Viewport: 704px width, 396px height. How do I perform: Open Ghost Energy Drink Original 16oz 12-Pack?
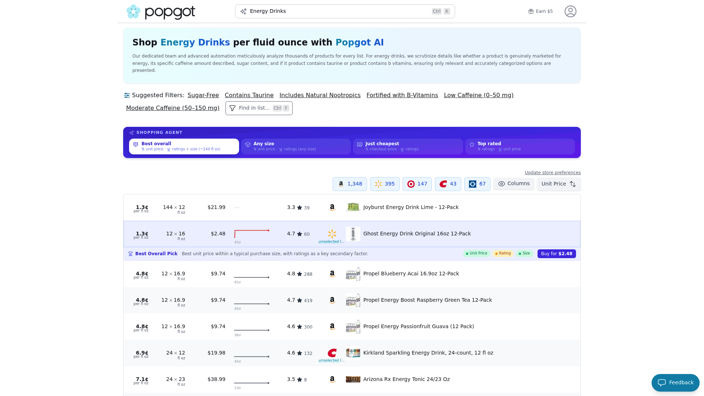417,234
